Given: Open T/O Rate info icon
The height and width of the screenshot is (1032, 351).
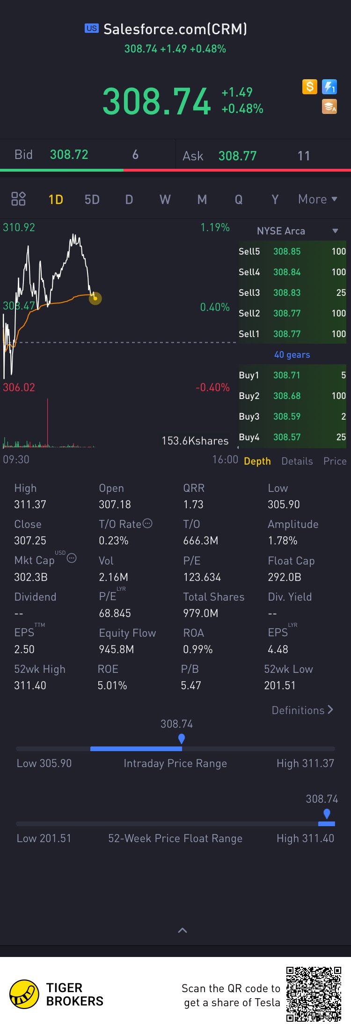Looking at the screenshot, I should coord(147,523).
